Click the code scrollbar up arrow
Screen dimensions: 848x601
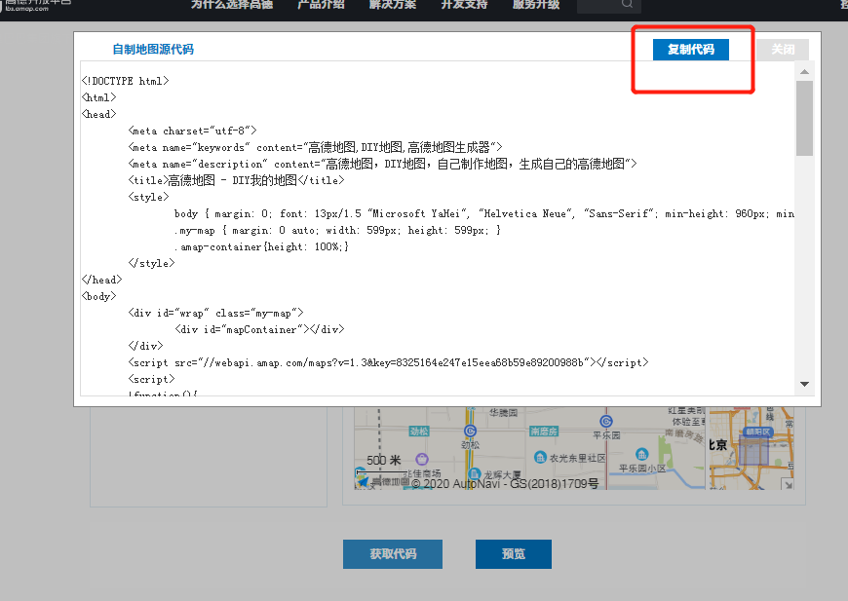[804, 71]
